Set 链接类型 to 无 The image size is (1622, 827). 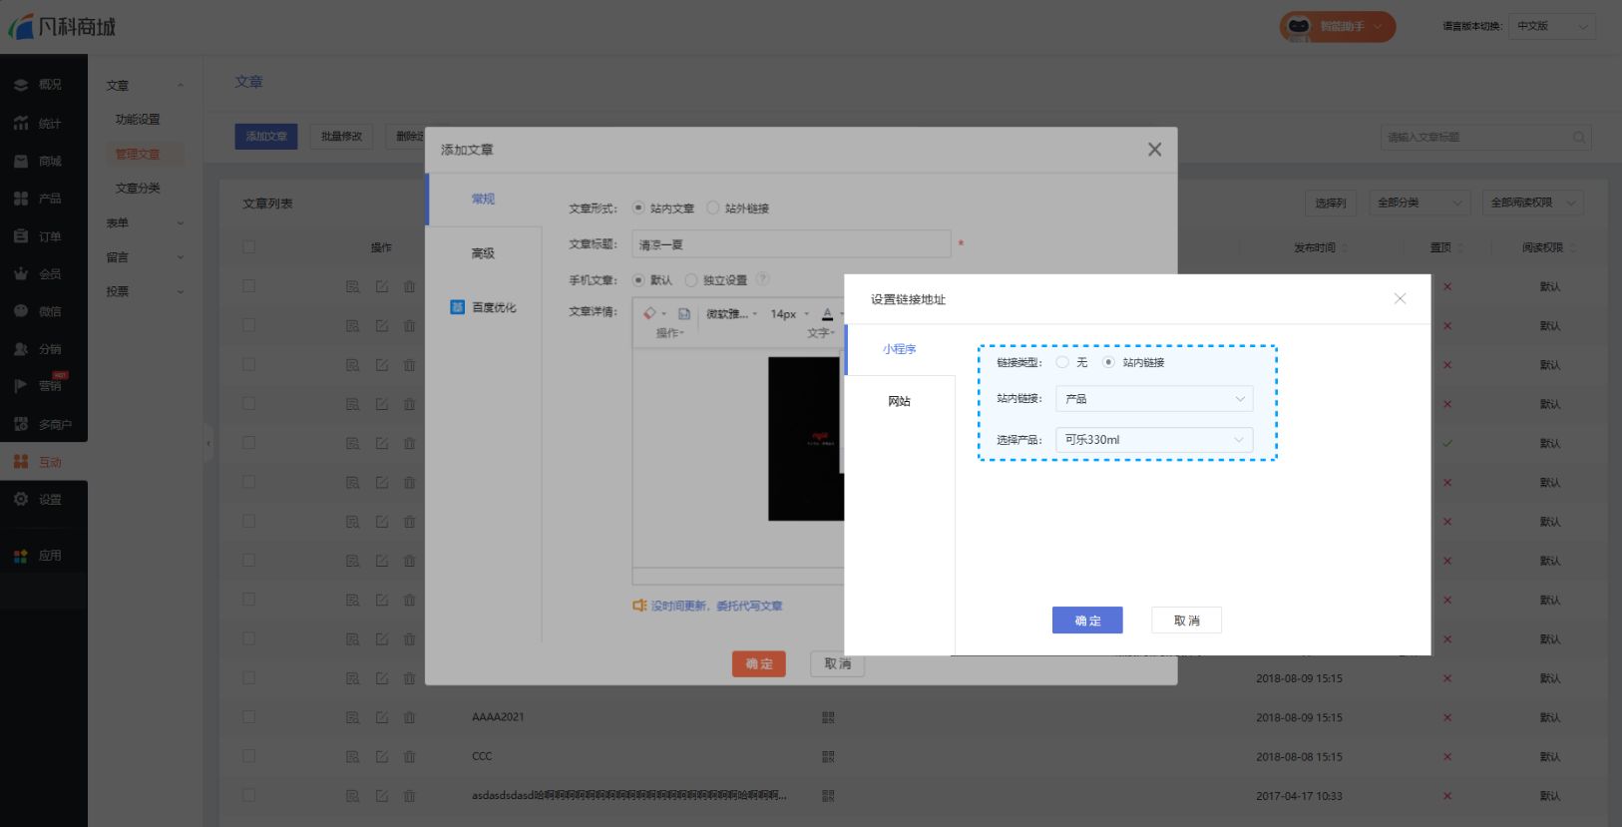click(x=1062, y=362)
